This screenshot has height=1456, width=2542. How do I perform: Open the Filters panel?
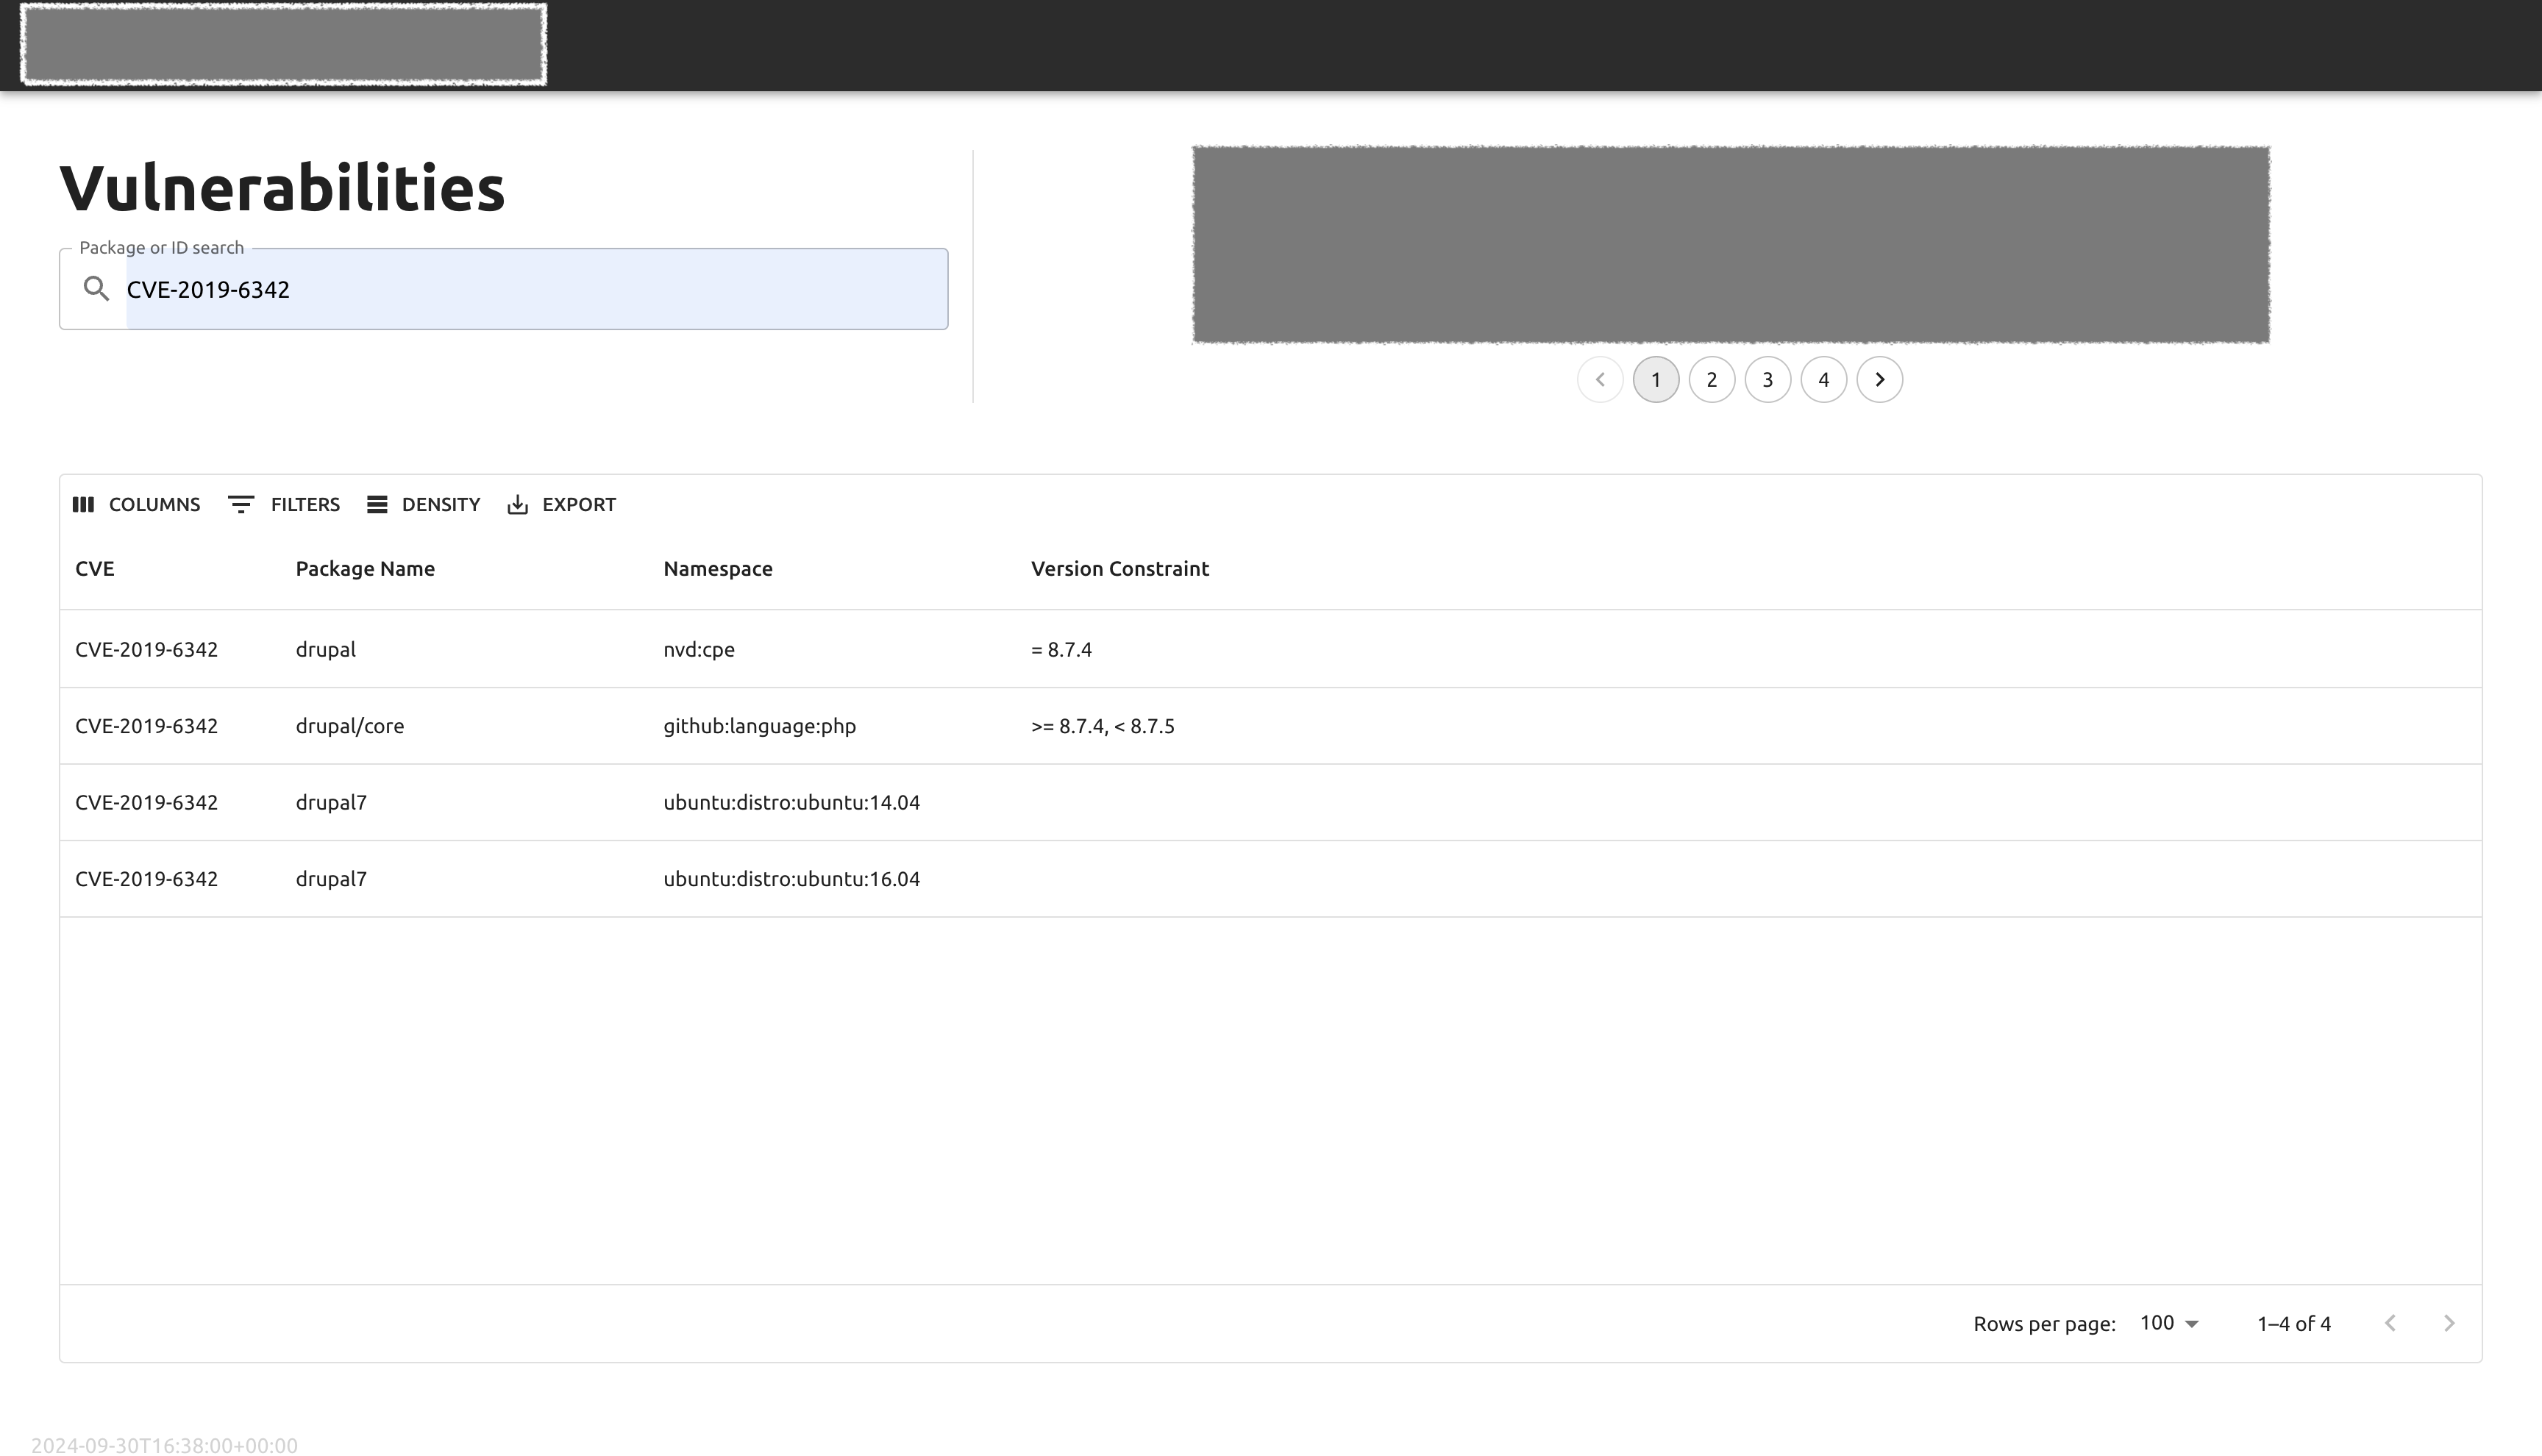[x=284, y=504]
